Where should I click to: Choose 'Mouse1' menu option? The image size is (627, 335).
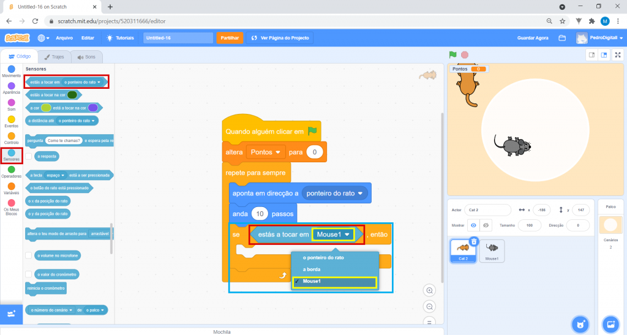pyautogui.click(x=335, y=282)
